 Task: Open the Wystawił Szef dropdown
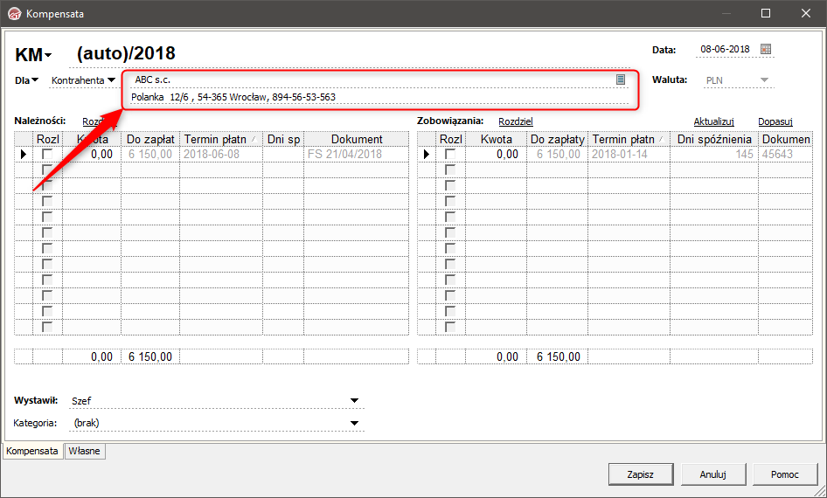[354, 401]
